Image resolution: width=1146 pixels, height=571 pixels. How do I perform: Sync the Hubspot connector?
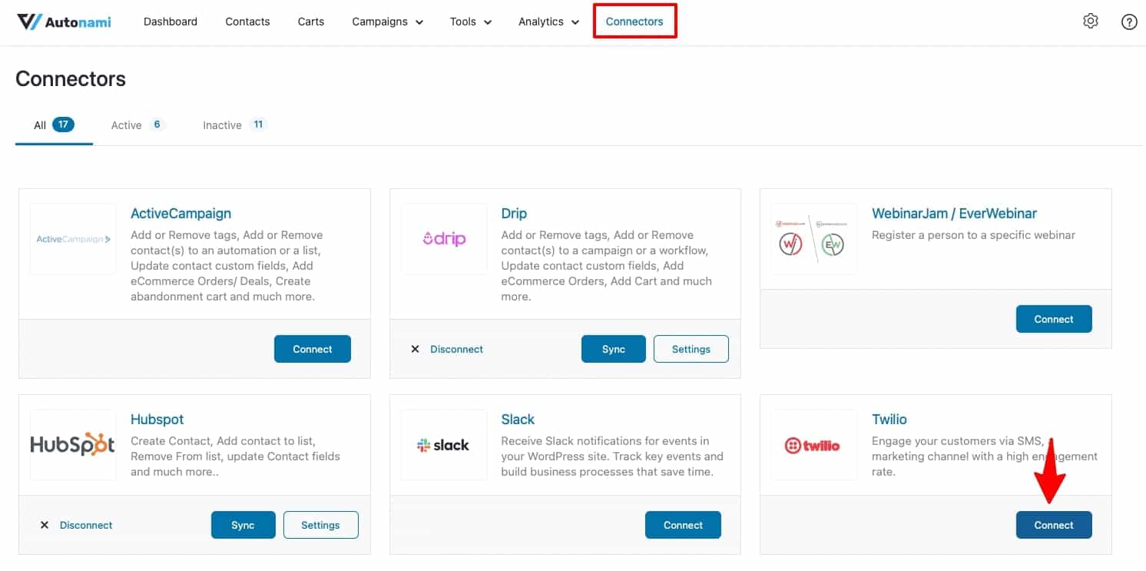click(243, 525)
